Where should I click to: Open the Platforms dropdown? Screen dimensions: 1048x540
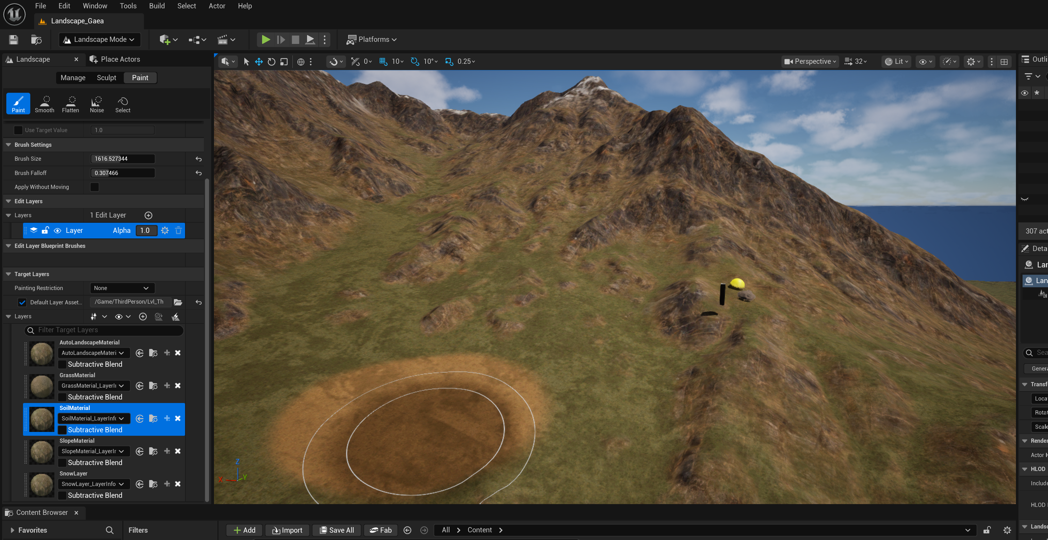tap(371, 39)
